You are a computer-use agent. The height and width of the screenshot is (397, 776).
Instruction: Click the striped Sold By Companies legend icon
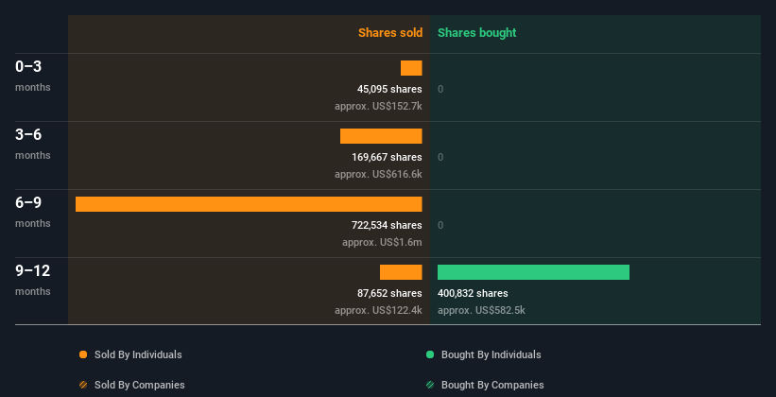[83, 385]
